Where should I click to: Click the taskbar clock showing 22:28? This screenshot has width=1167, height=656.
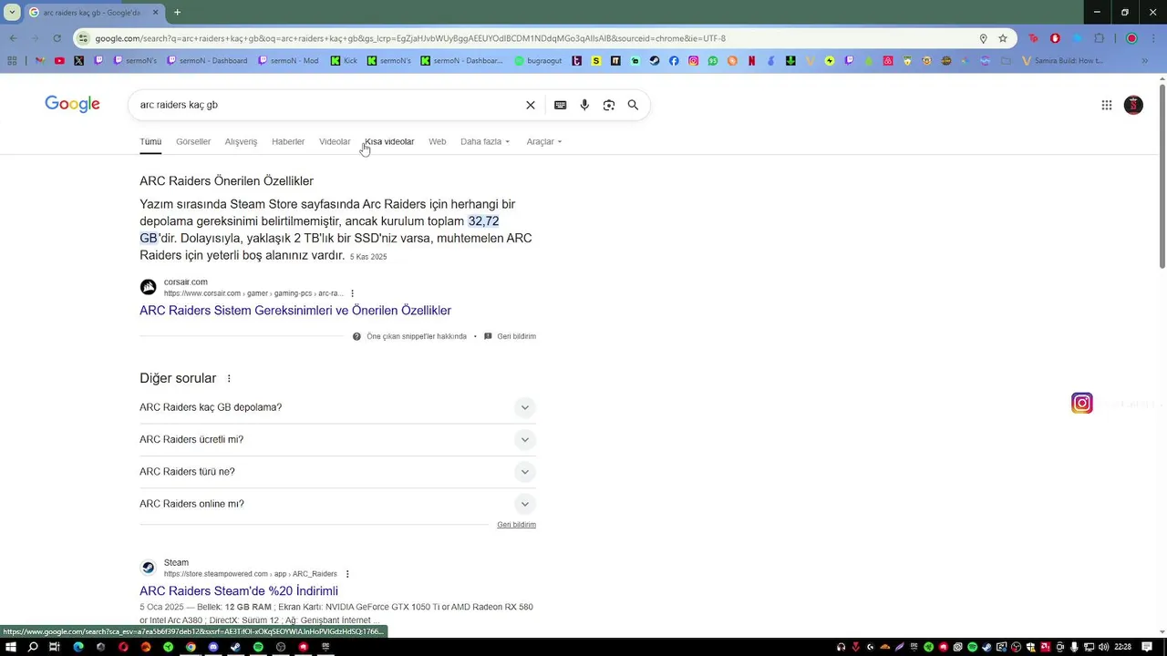[1122, 647]
